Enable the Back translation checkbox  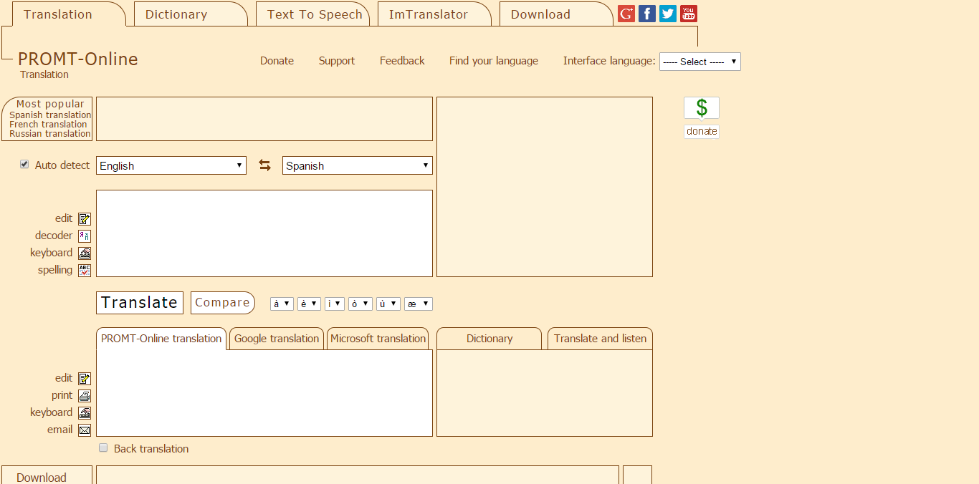(103, 448)
